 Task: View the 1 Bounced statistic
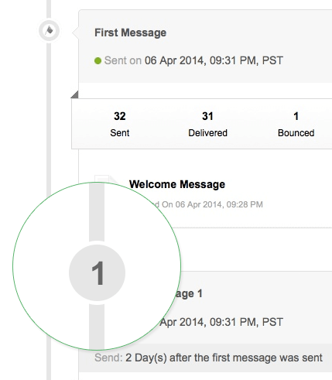296,124
